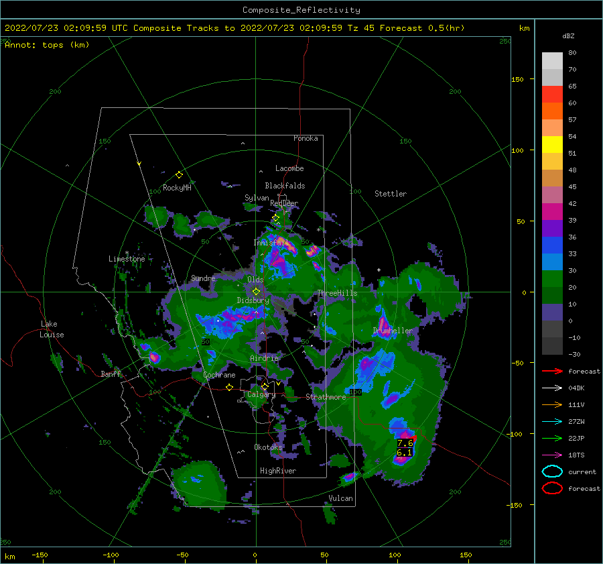
Task: Click the Limestone label
Action: pos(127,259)
